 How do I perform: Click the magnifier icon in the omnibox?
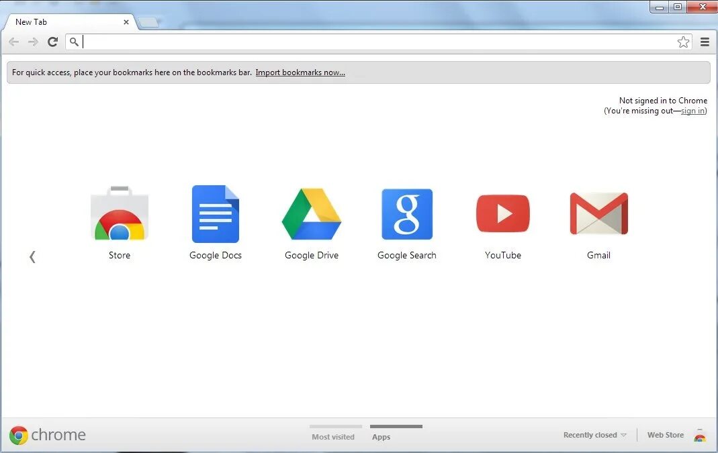pos(74,42)
